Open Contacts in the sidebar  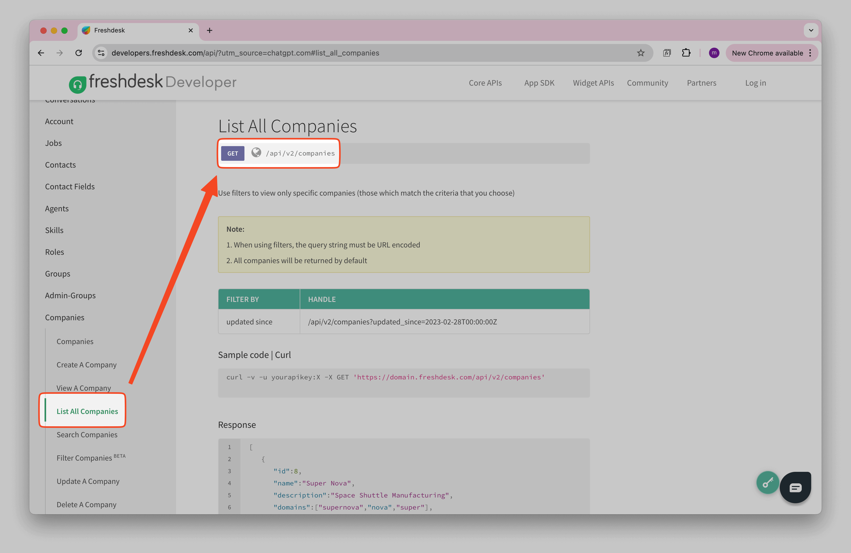(60, 165)
